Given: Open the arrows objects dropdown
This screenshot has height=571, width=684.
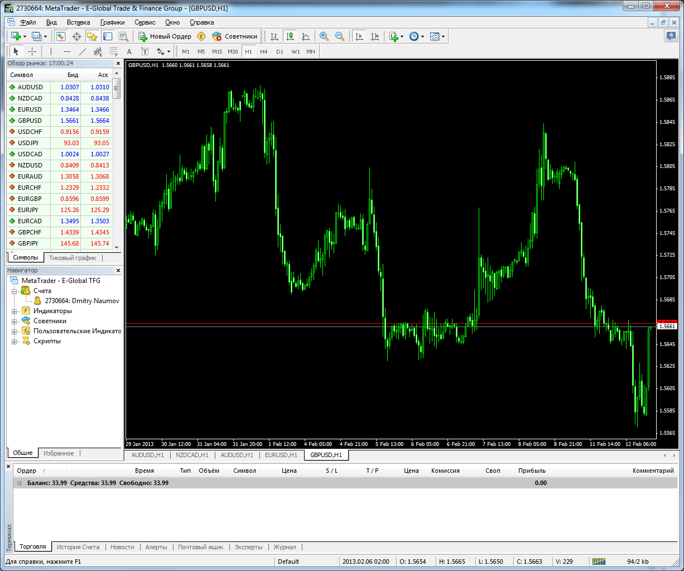Looking at the screenshot, I should 163,51.
